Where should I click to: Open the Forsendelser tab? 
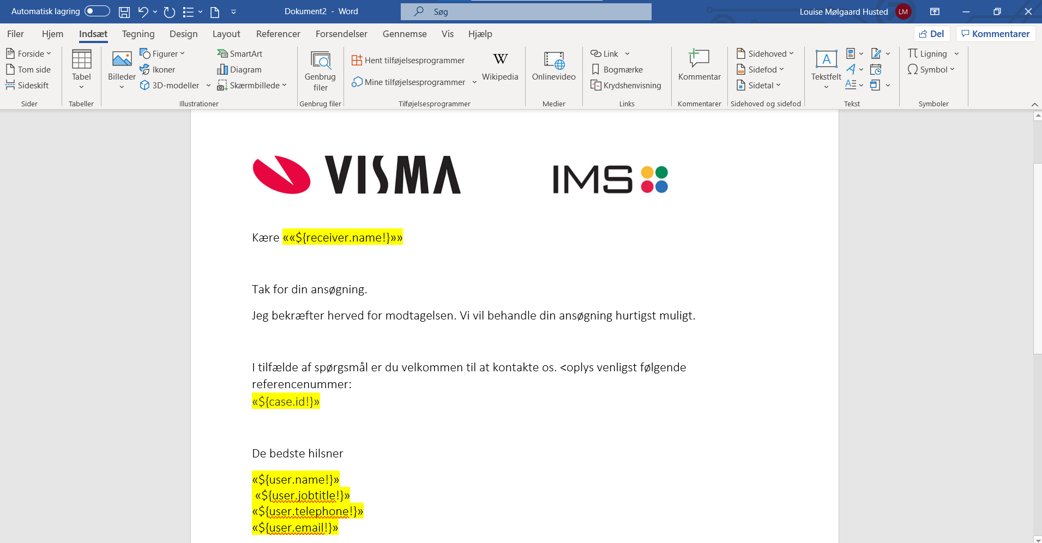pyautogui.click(x=341, y=34)
